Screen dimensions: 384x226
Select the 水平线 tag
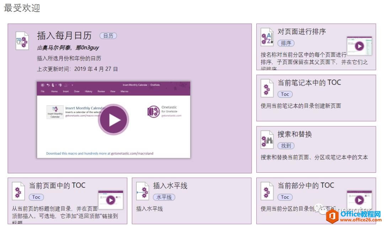coord(164,197)
